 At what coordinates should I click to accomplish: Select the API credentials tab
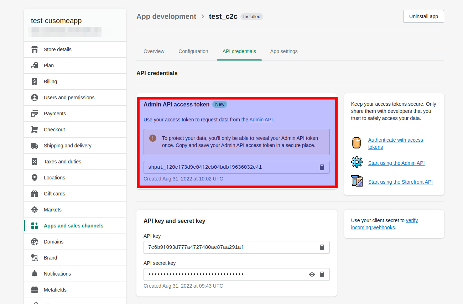pos(239,51)
